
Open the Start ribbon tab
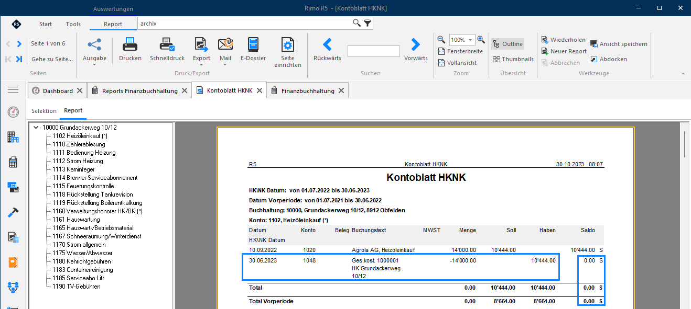click(46, 24)
